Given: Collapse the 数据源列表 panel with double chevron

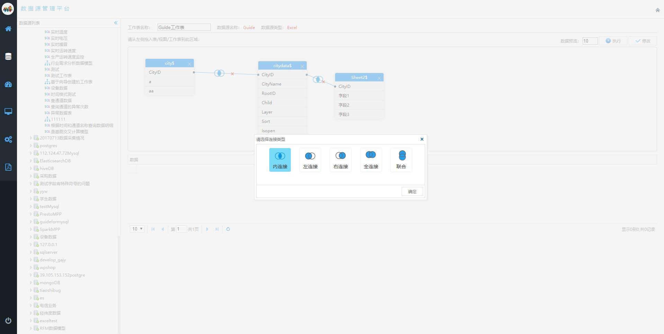Looking at the screenshot, I should (116, 23).
